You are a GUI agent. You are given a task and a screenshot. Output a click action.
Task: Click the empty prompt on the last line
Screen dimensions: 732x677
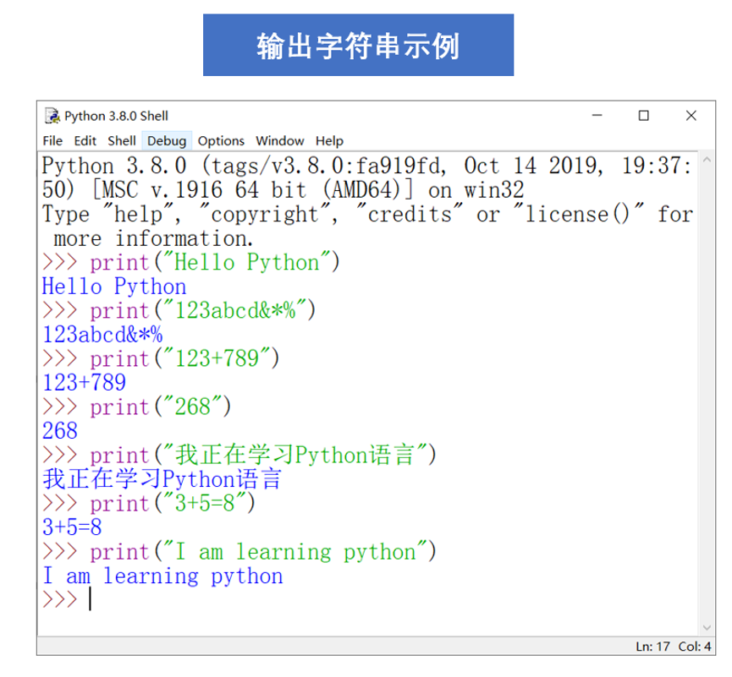pyautogui.click(x=67, y=599)
